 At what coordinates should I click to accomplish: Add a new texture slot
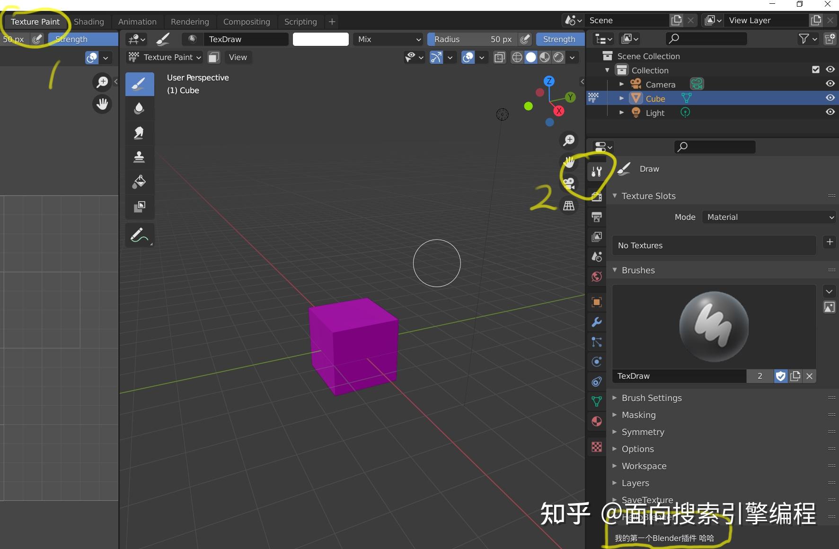(830, 242)
